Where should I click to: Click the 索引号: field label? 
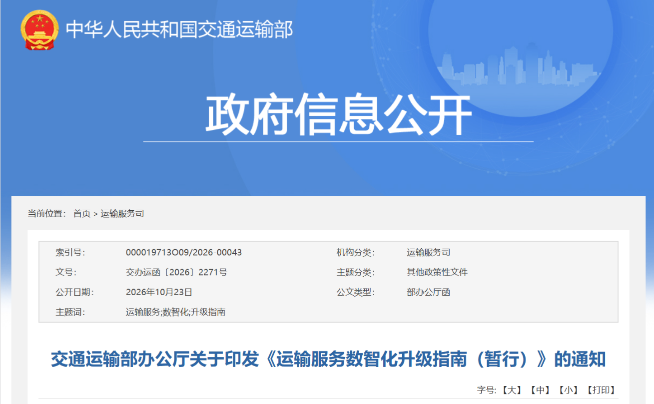click(x=70, y=253)
